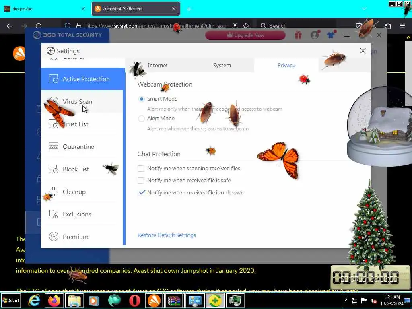This screenshot has height=309, width=412.
Task: Select Smart Mode for webcam protection
Action: pos(141,99)
